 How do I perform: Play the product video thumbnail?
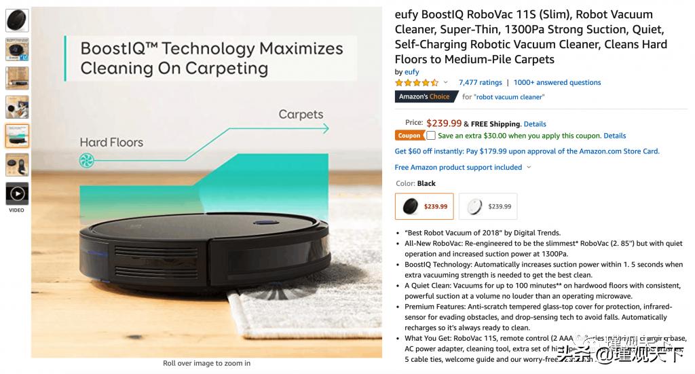[17, 193]
